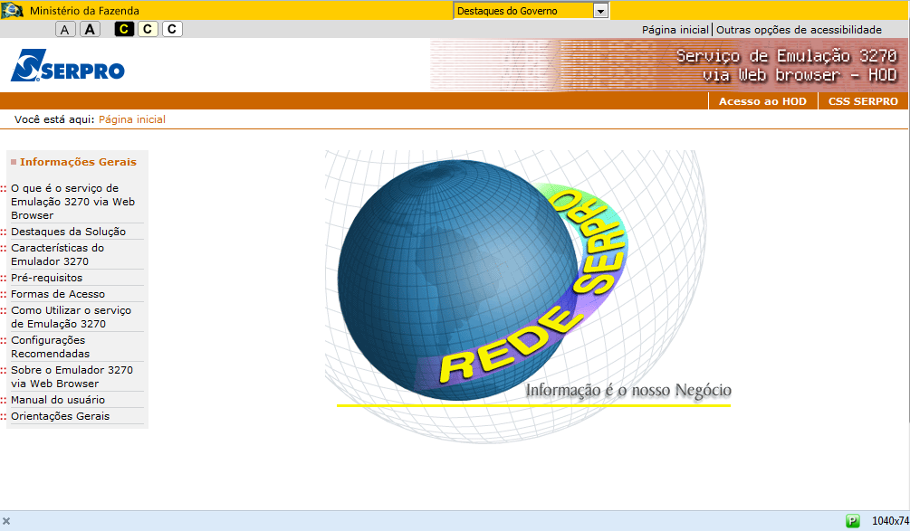Open the CSS SERPRO tab
910x531 pixels.
click(x=863, y=101)
